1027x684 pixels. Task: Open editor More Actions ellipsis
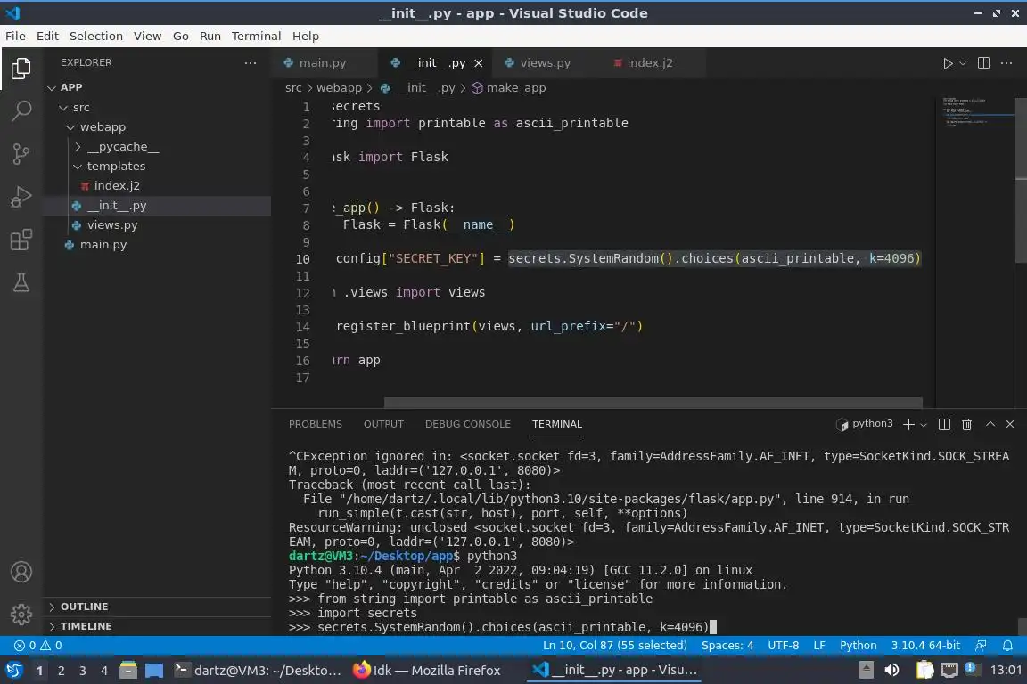click(1006, 63)
